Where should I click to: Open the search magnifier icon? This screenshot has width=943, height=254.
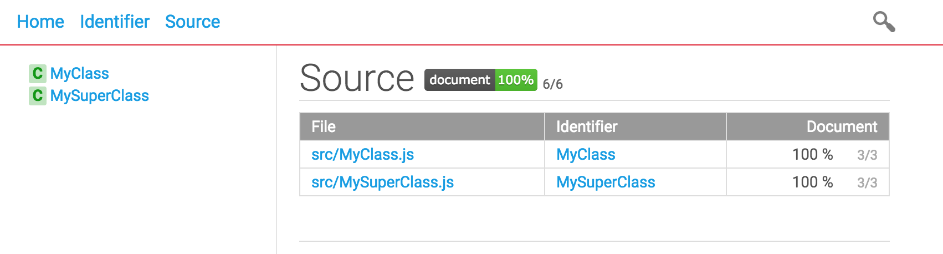click(x=884, y=22)
